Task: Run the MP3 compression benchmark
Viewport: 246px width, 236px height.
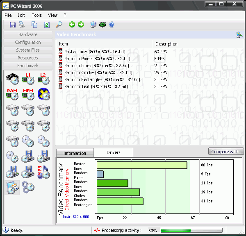Action: coord(43,172)
